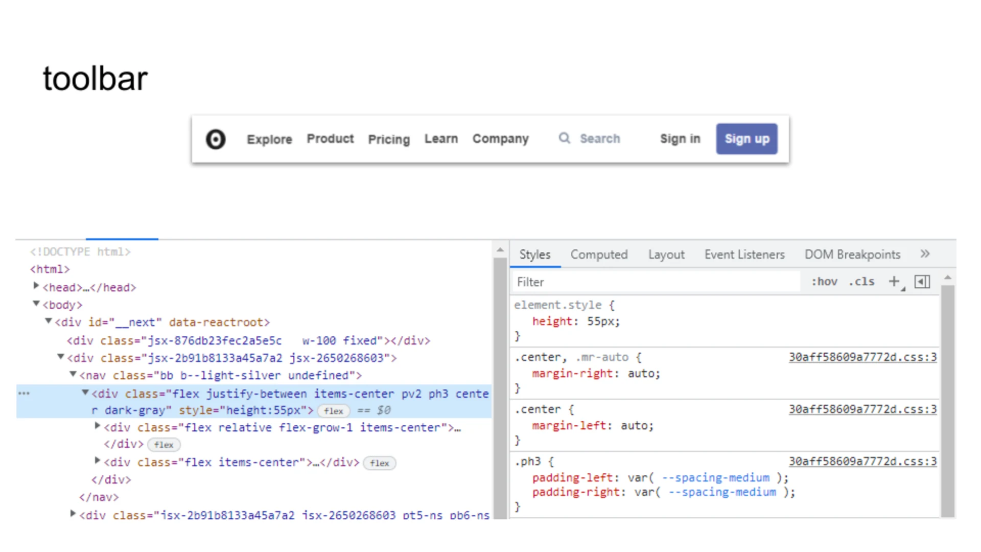Click the Elements panel vertical scrollbar
This screenshot has height=552, width=981.
[x=500, y=388]
